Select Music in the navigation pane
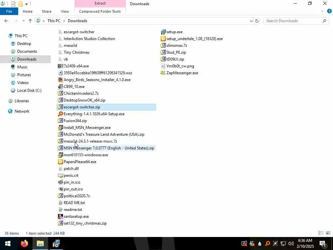The width and height of the screenshot is (333, 250). tap(22, 67)
